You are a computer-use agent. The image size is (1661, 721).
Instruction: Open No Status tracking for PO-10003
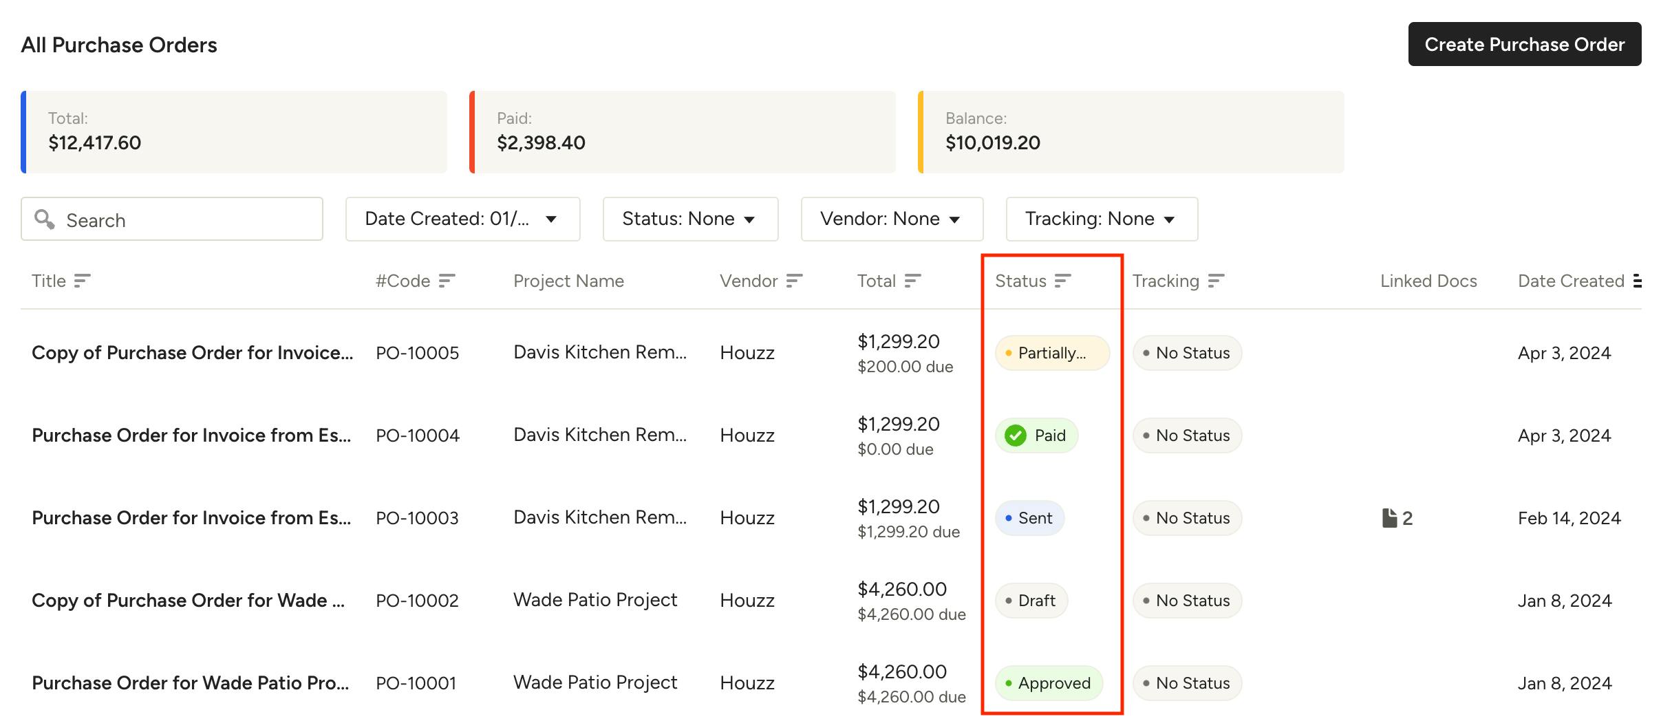pyautogui.click(x=1187, y=518)
